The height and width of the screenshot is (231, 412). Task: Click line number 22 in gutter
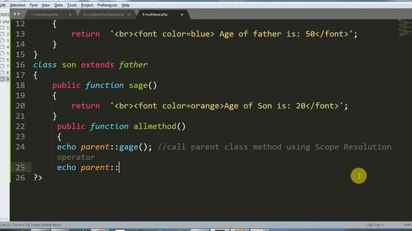(x=20, y=126)
